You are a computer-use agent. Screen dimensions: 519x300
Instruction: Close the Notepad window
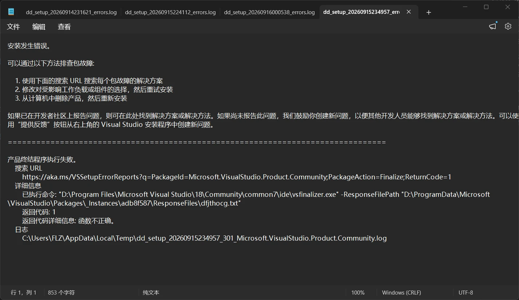coord(508,7)
